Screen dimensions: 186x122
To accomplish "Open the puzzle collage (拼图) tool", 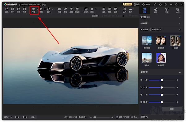I will 59,10.
